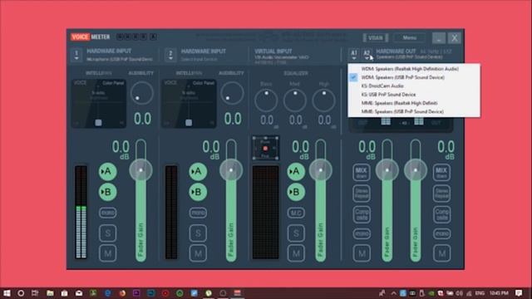532x299 pixels.
Task: Enable mono on Hardware Input 1
Action: [107, 213]
